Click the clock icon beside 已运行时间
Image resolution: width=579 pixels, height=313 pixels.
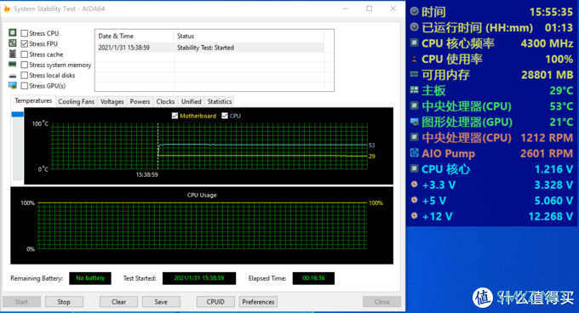pyautogui.click(x=415, y=27)
